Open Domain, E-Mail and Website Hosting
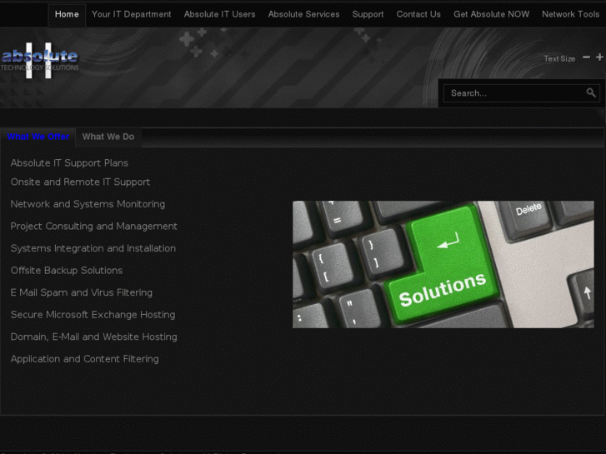 click(94, 337)
